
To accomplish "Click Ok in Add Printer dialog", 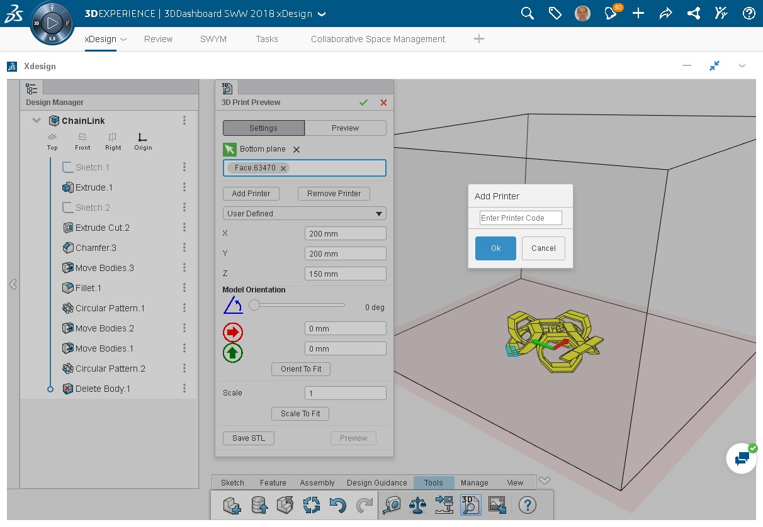I will (495, 248).
